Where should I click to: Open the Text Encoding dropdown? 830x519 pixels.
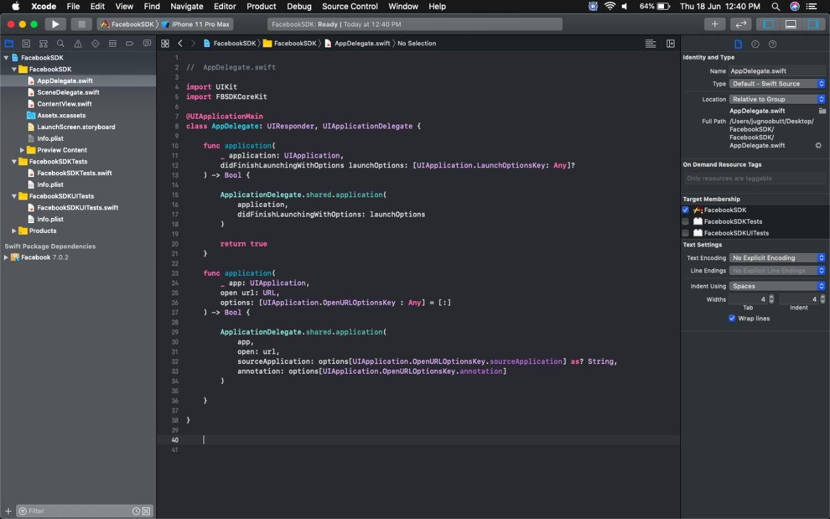pyautogui.click(x=776, y=258)
